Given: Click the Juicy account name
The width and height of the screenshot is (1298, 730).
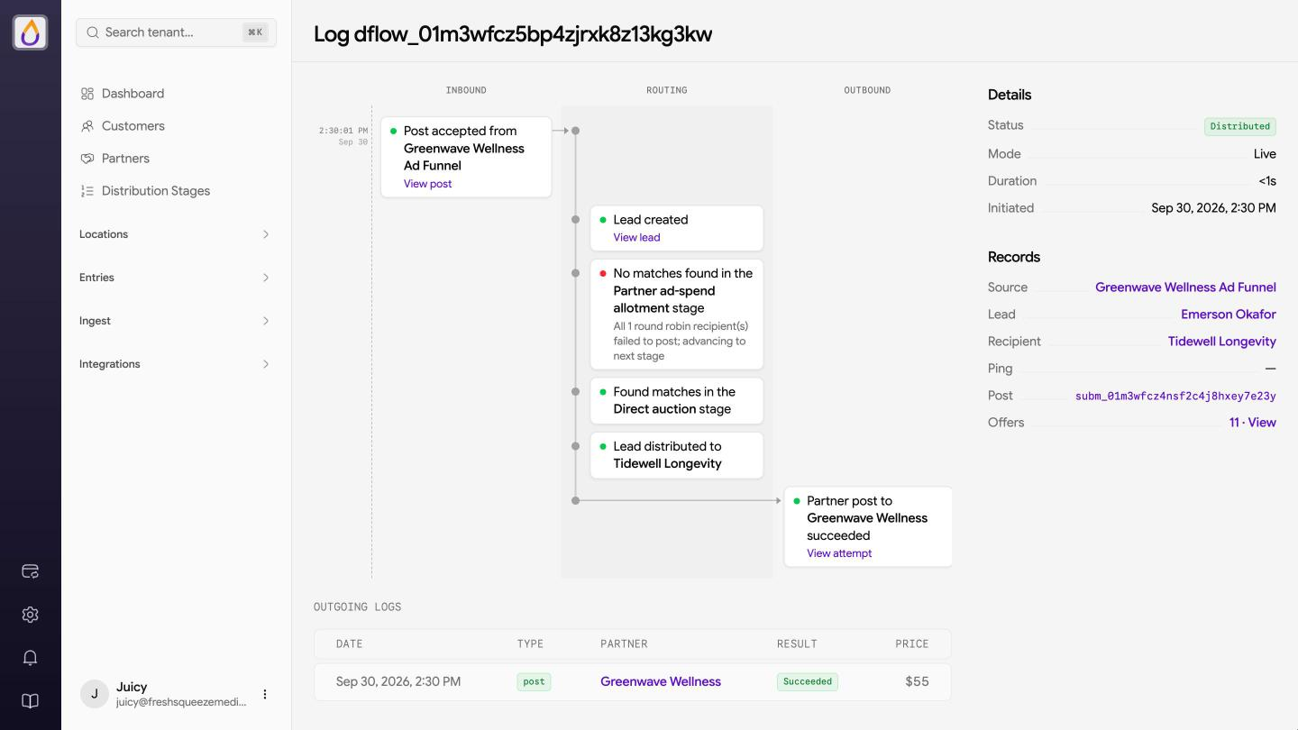Looking at the screenshot, I should (132, 687).
